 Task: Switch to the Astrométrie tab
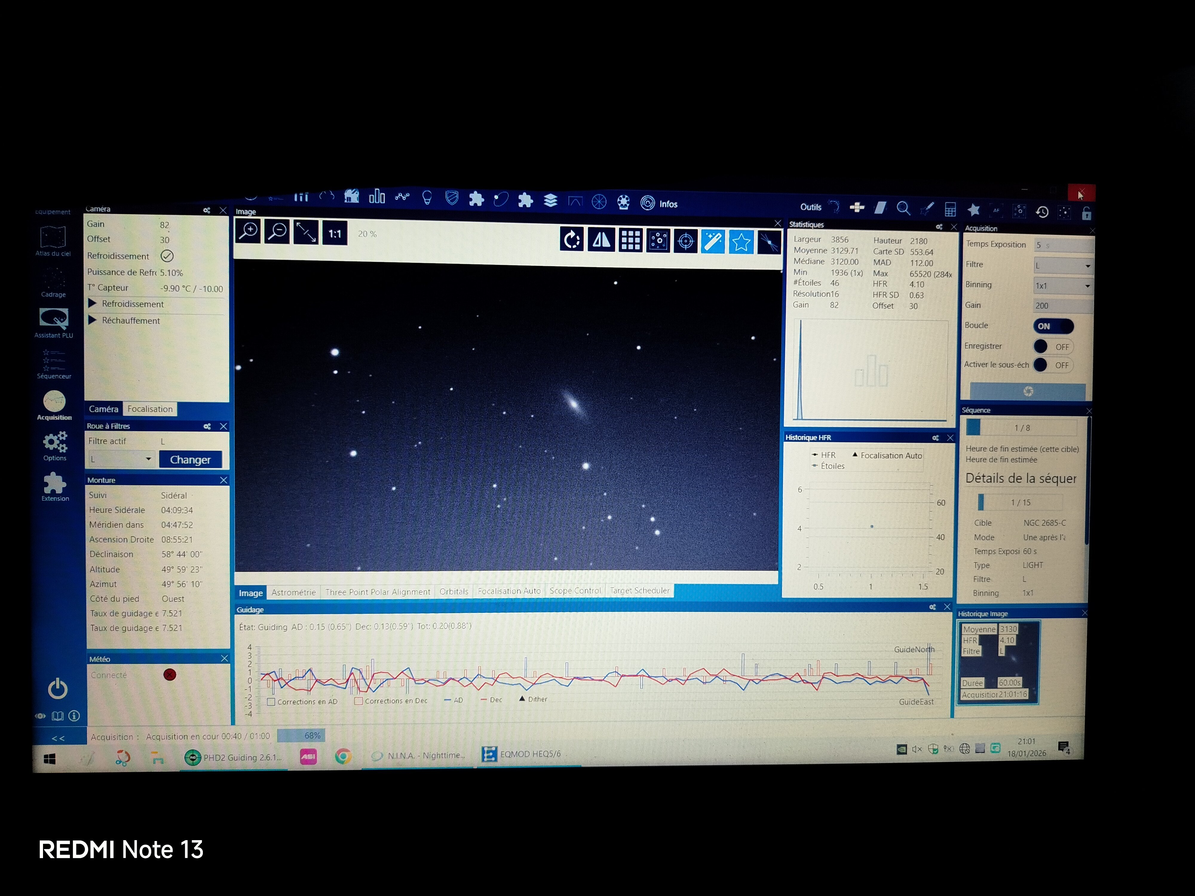pos(293,593)
